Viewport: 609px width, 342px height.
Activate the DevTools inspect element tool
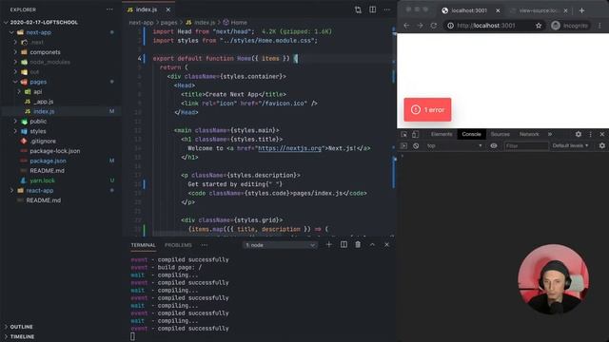(403, 134)
